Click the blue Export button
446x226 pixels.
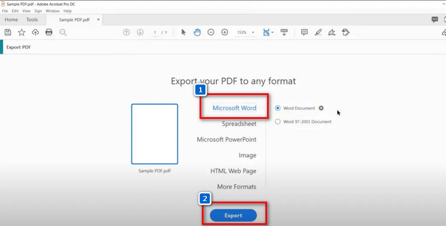coord(233,215)
